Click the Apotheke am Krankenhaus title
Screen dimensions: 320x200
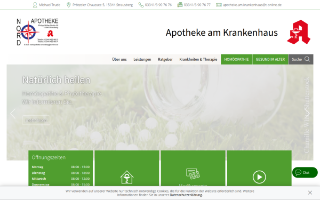222,33
